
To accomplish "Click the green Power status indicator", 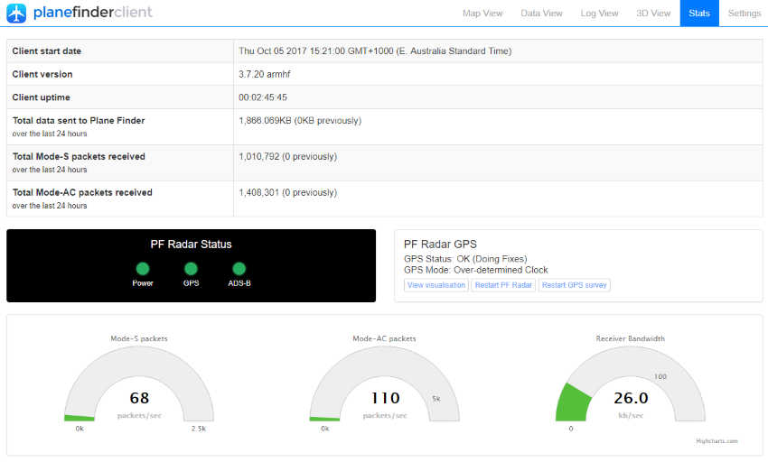I will click(x=142, y=269).
